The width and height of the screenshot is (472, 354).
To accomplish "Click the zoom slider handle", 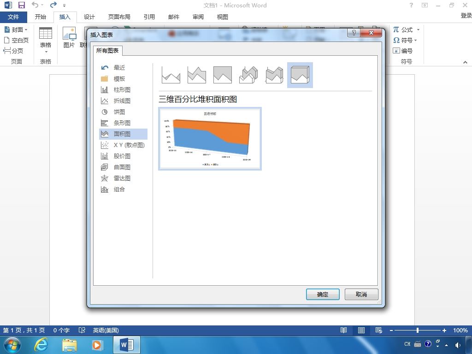I will (418, 330).
